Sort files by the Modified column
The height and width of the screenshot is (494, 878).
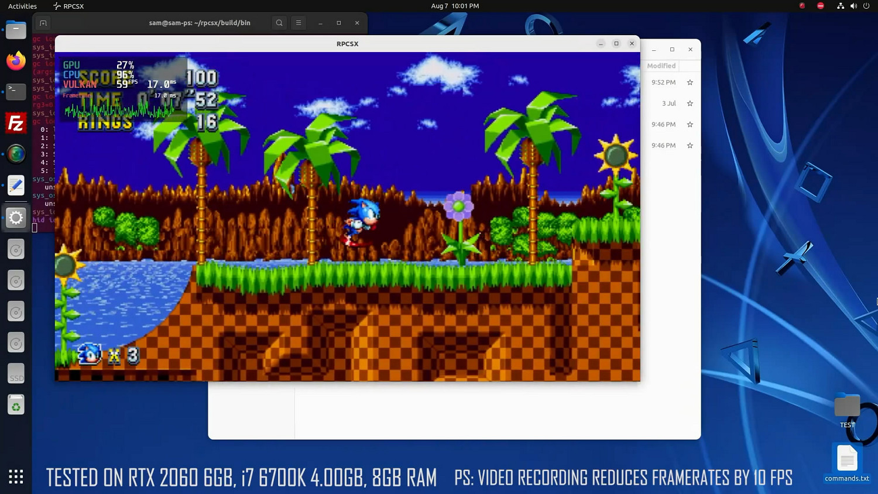pos(661,66)
